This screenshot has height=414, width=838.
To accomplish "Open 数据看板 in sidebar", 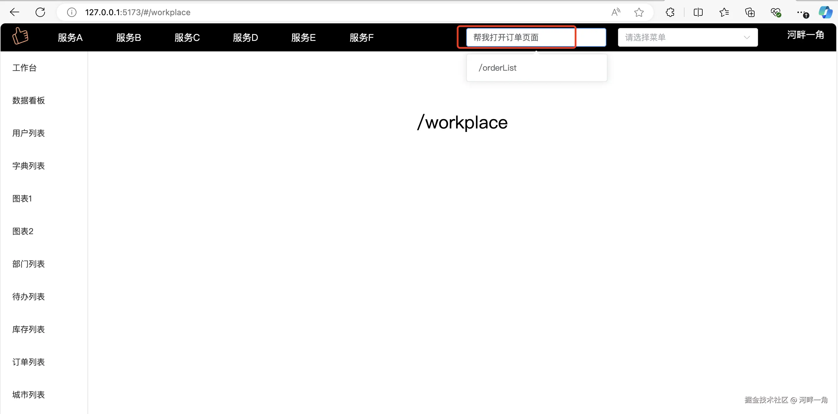I will (29, 100).
